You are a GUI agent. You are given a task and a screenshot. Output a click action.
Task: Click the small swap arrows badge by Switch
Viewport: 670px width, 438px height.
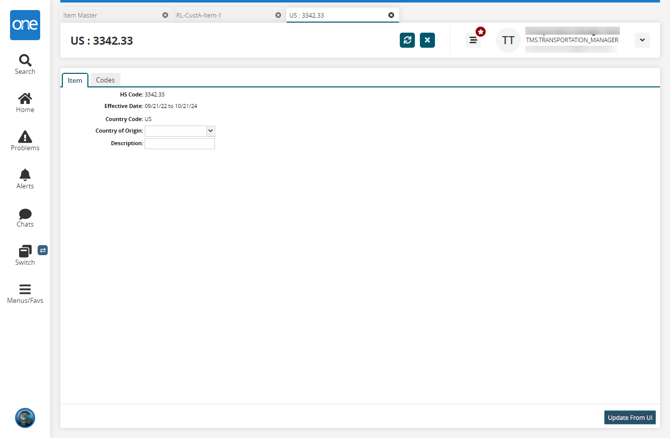(x=43, y=250)
